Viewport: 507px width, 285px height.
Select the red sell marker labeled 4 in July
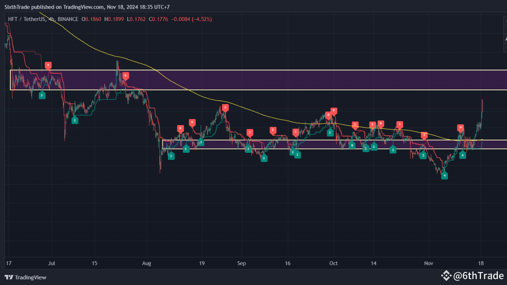point(48,65)
